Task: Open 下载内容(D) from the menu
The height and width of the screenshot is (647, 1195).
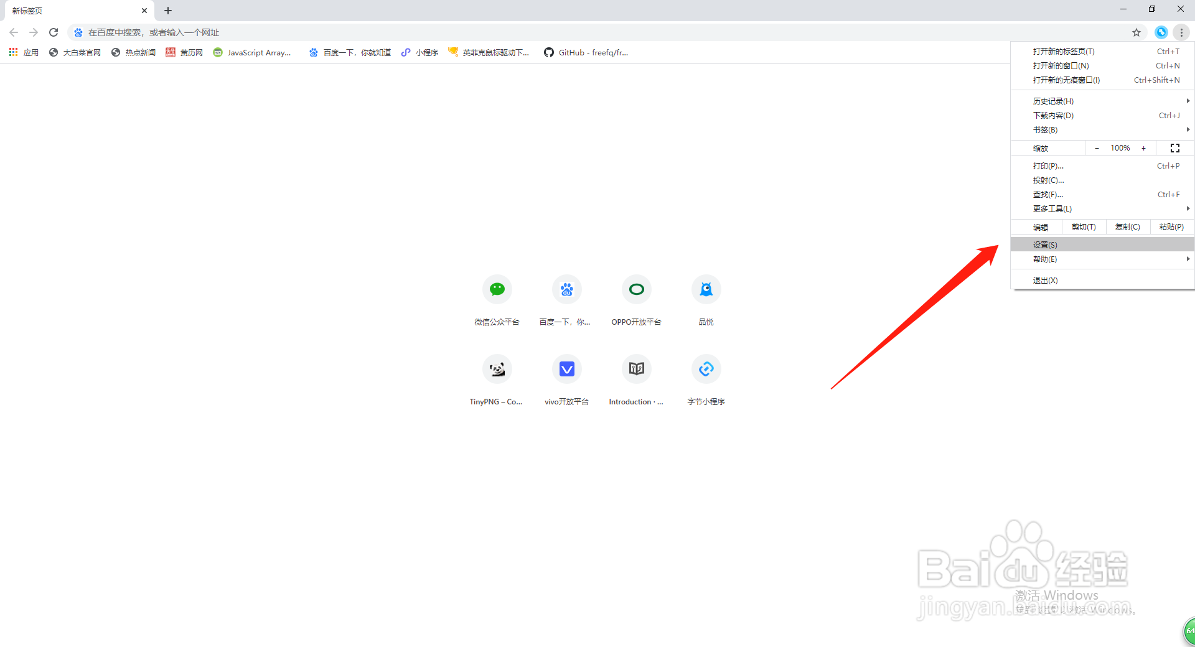Action: 1102,115
